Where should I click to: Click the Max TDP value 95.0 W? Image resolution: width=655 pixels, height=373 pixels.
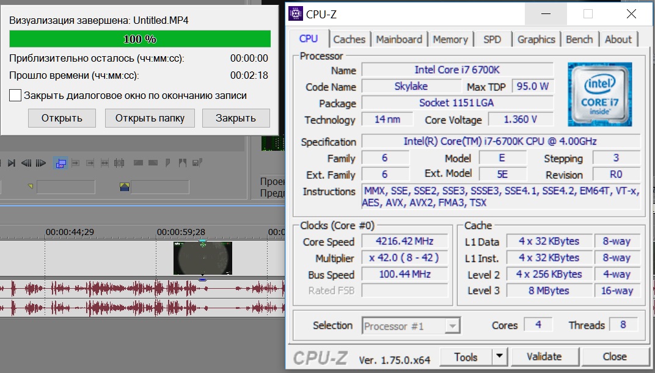click(x=533, y=86)
